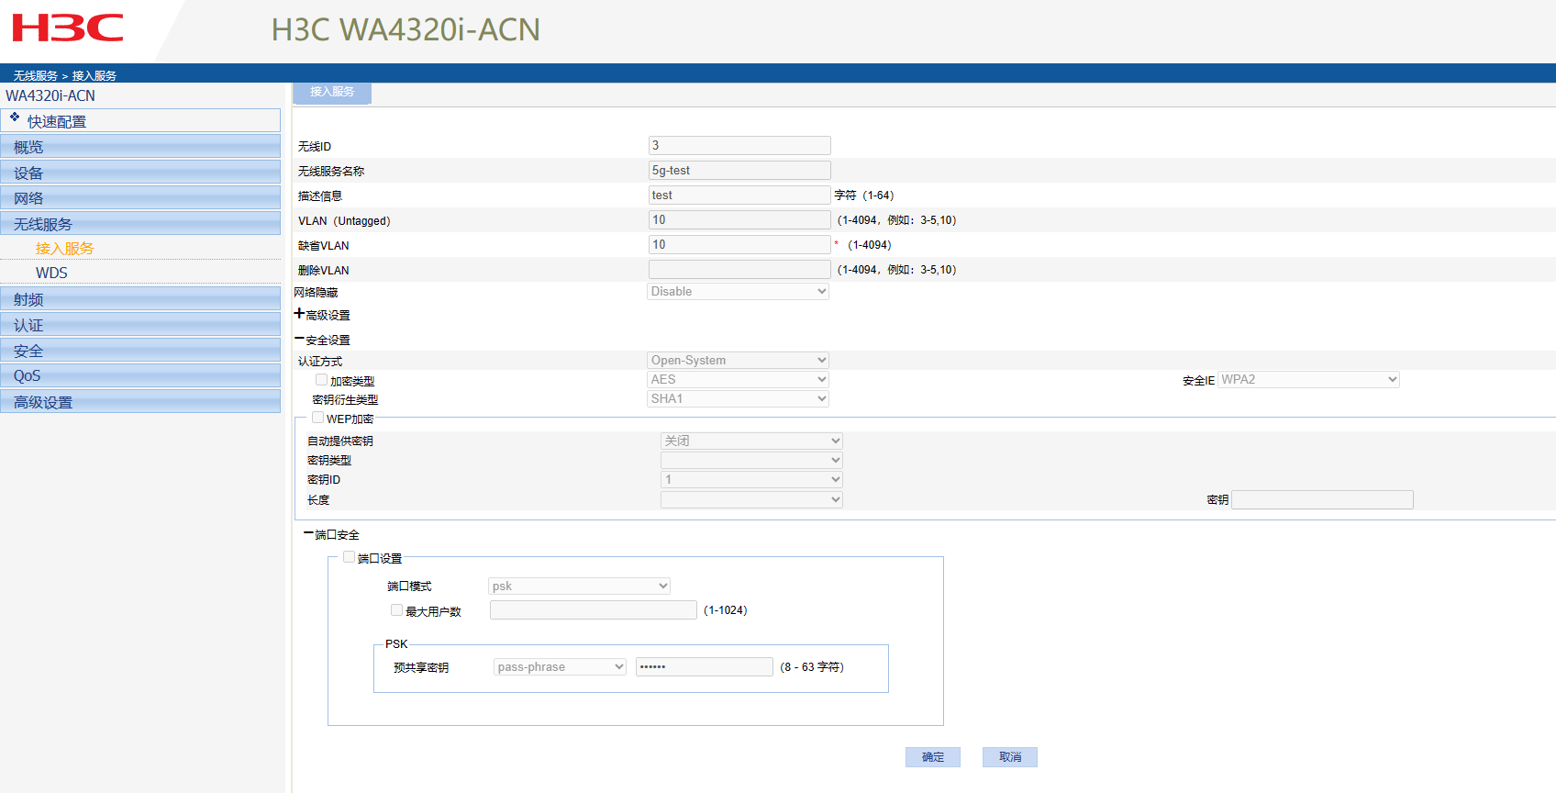Tick the 最大用户数 checkbox
Screen dimensions: 1556x793
(x=396, y=610)
